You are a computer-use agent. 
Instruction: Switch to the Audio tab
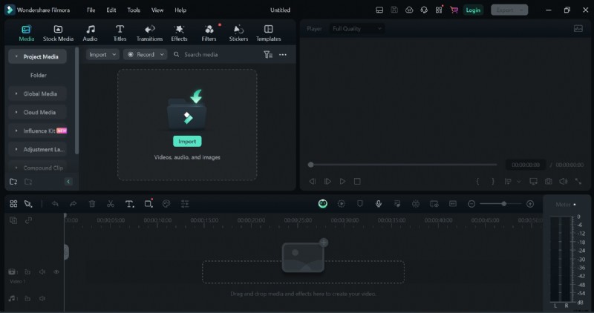(90, 33)
